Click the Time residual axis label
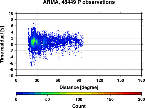Image resolution: width=145 pixels, height=108 pixels. click(2, 44)
